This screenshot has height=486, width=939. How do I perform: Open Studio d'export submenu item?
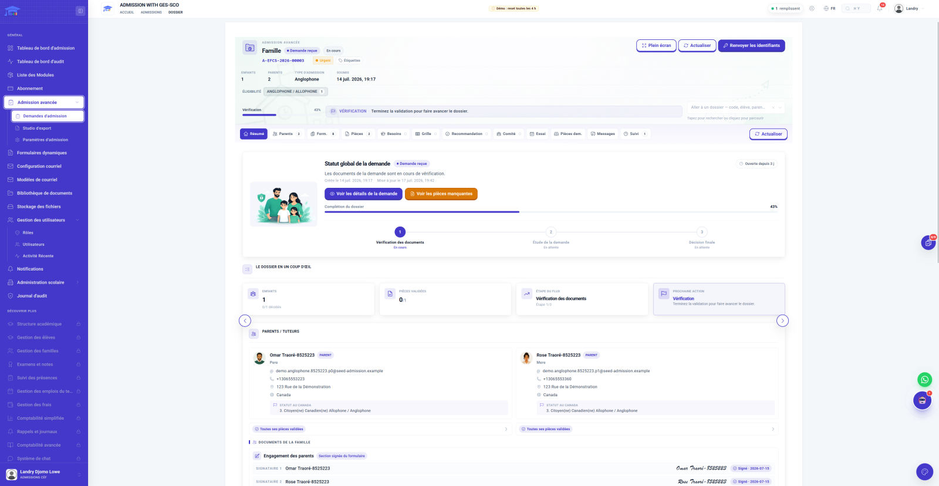click(47, 128)
